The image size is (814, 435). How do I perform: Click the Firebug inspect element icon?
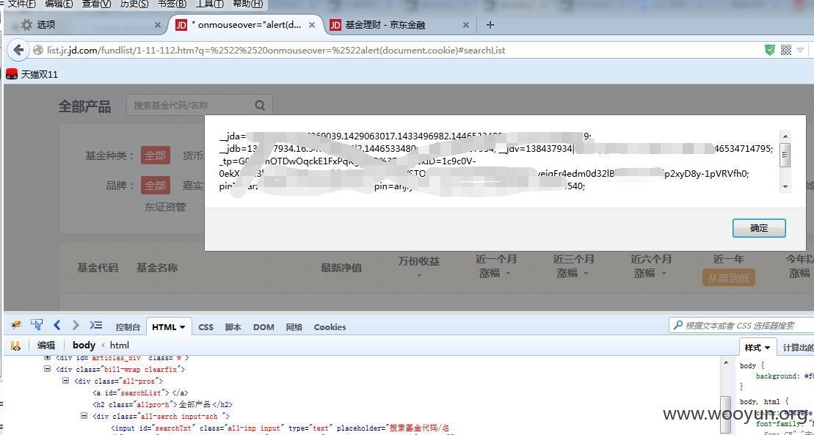37,326
